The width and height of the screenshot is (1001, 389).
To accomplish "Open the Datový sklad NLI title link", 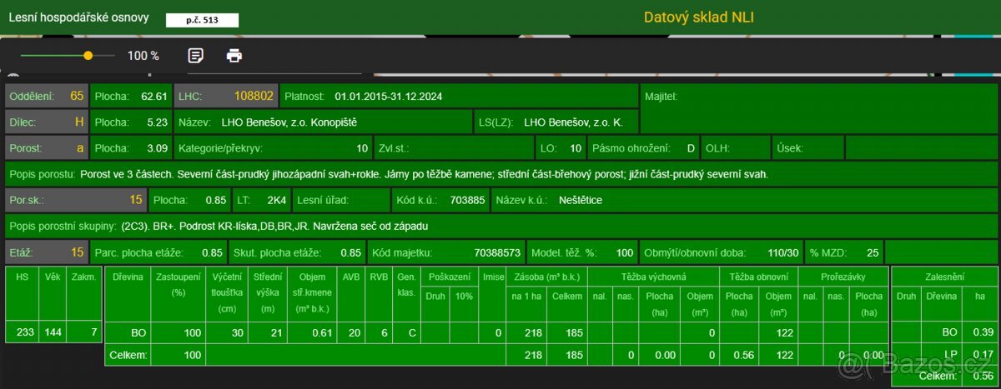I will tap(699, 17).
